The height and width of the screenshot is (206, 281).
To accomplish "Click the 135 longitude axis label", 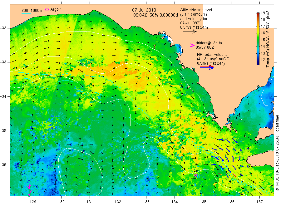I will 203,202.
